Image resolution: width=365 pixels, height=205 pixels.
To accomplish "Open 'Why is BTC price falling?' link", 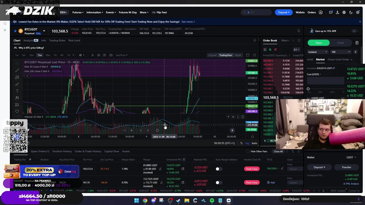I will [x=31, y=48].
